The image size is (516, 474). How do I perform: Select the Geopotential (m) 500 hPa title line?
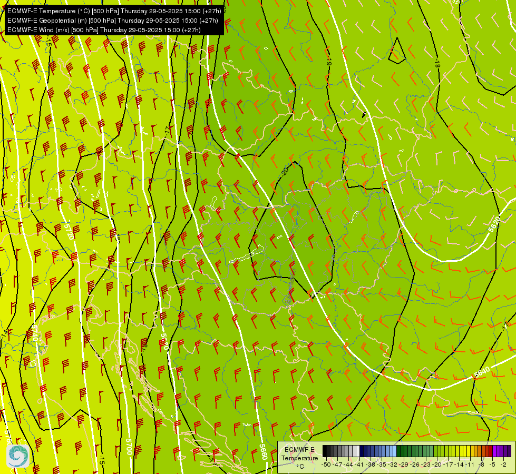pyautogui.click(x=113, y=21)
